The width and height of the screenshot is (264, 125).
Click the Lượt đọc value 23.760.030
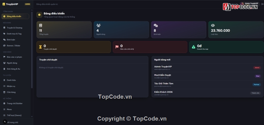pos(220,30)
